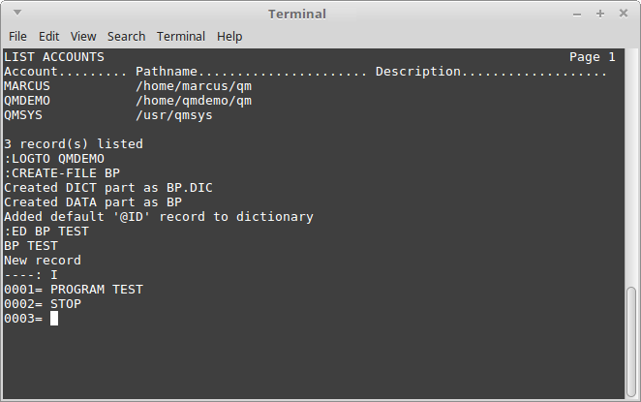Open the Edit menu
The height and width of the screenshot is (402, 641).
[48, 37]
